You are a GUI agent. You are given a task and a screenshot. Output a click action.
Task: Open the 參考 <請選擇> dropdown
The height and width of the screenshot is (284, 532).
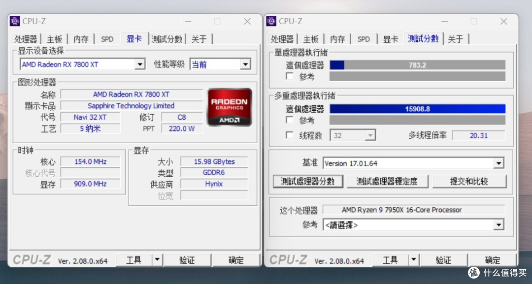pos(499,225)
